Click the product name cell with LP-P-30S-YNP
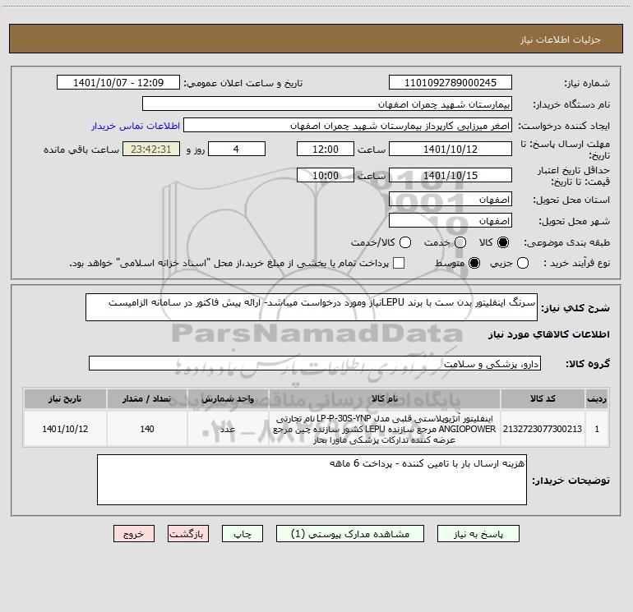The image size is (633, 612). click(385, 429)
